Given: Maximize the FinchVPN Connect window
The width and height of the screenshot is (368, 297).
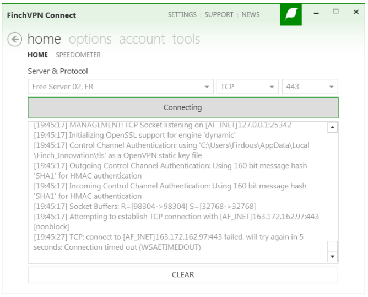Looking at the screenshot, I should 336,11.
